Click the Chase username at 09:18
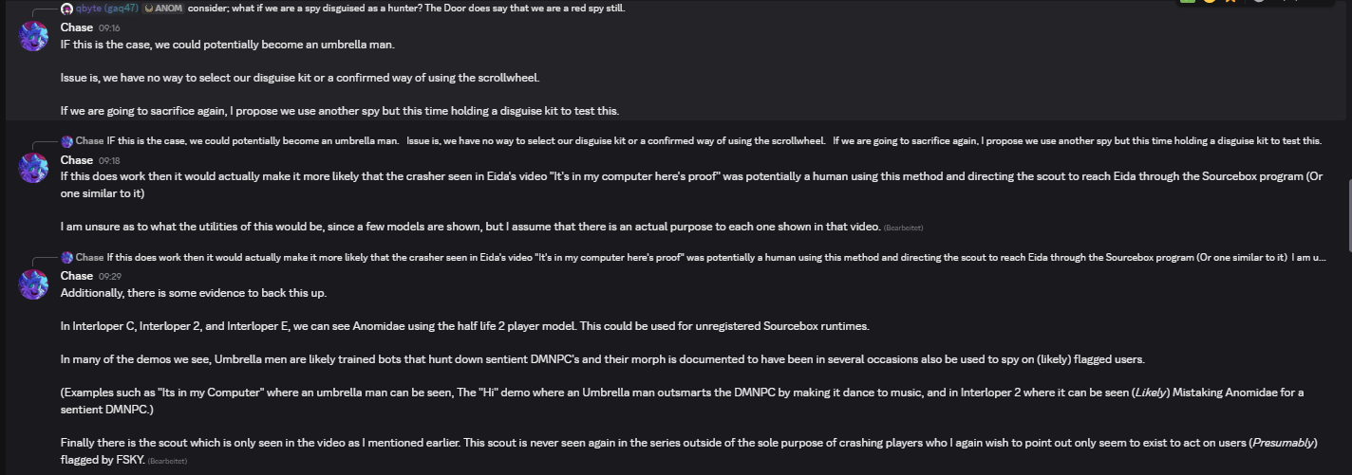 77,160
